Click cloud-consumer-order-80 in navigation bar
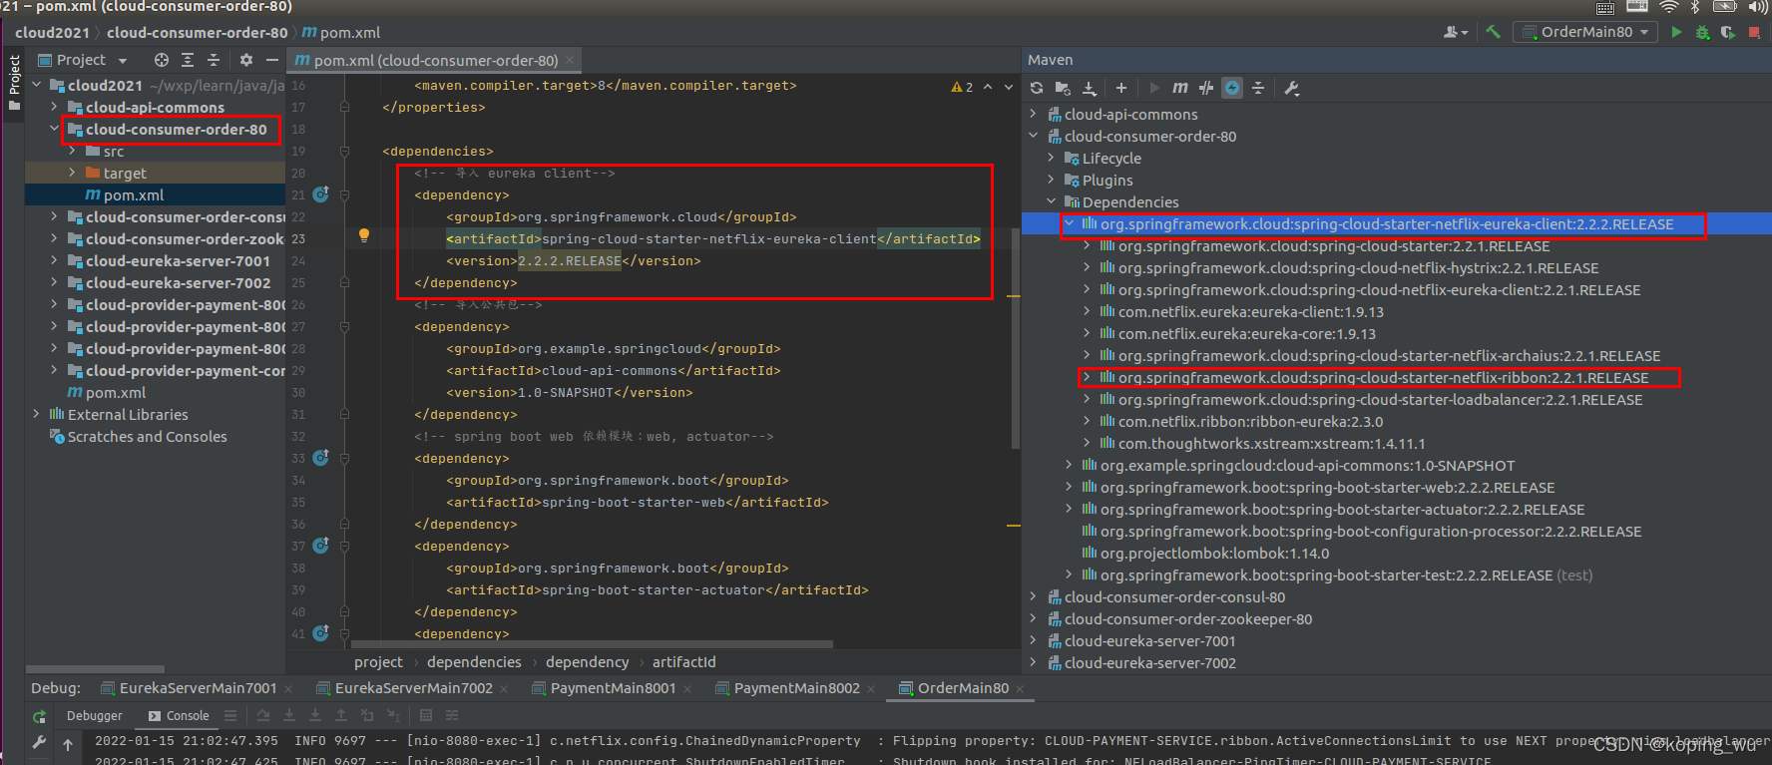Viewport: 1772px width, 765px height. pyautogui.click(x=197, y=32)
